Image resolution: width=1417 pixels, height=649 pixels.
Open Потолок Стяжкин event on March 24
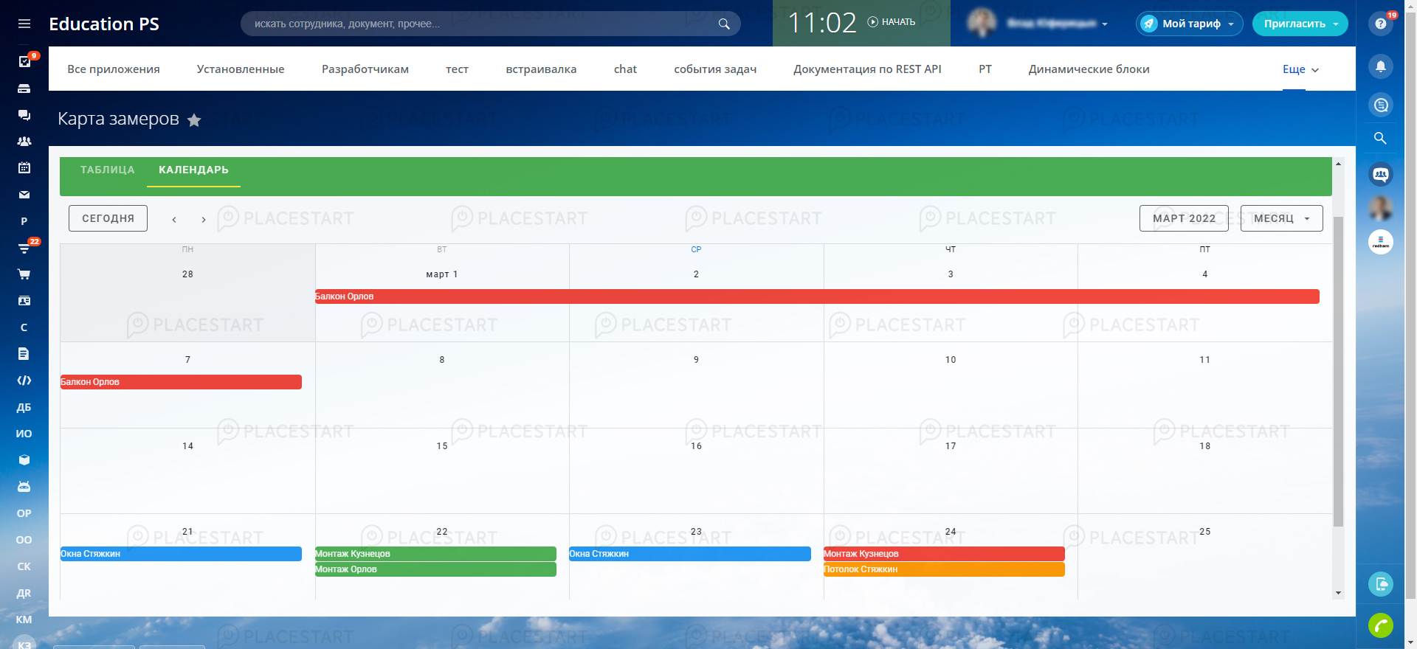pyautogui.click(x=944, y=569)
